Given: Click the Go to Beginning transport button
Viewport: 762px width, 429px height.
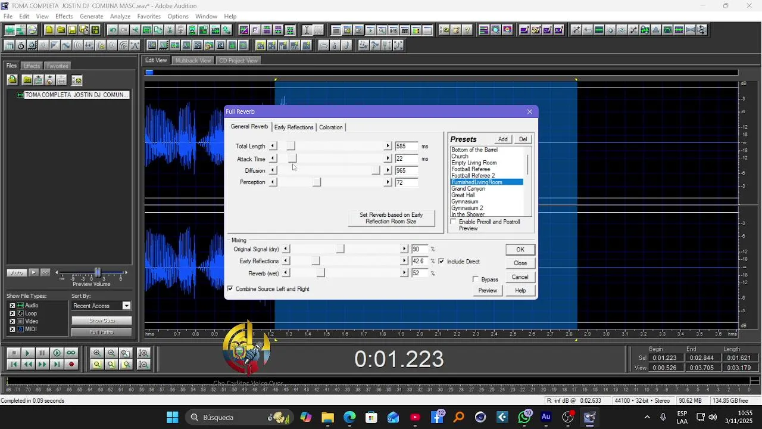Looking at the screenshot, I should (14, 364).
